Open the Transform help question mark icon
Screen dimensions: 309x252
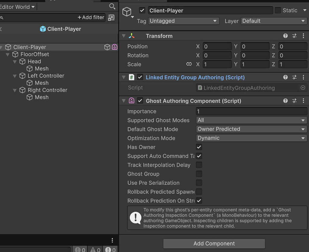coord(285,36)
